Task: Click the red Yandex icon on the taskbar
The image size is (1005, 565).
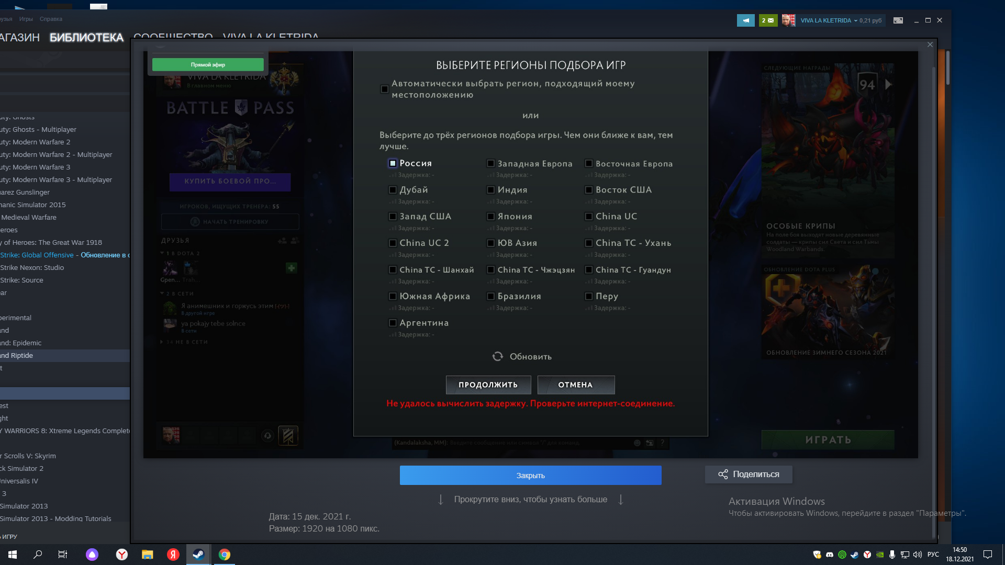Action: tap(173, 555)
